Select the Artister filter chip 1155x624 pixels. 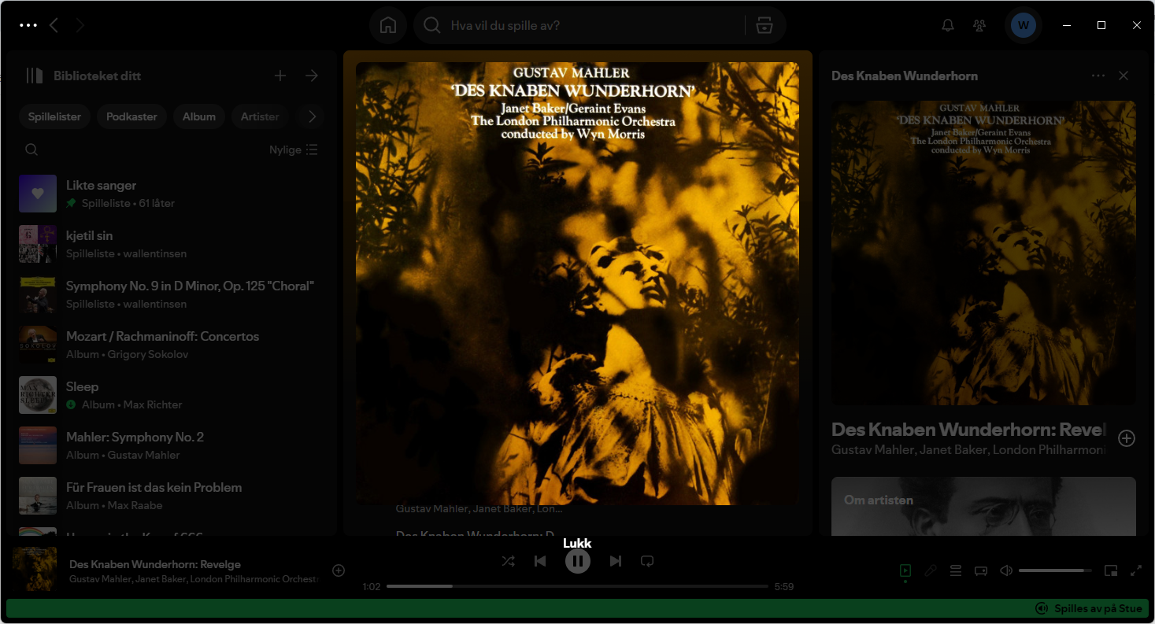point(260,116)
